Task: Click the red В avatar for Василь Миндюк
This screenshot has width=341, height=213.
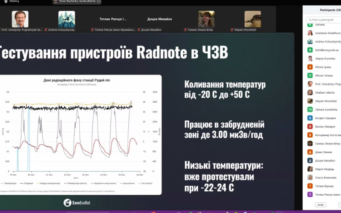Action: (310, 127)
